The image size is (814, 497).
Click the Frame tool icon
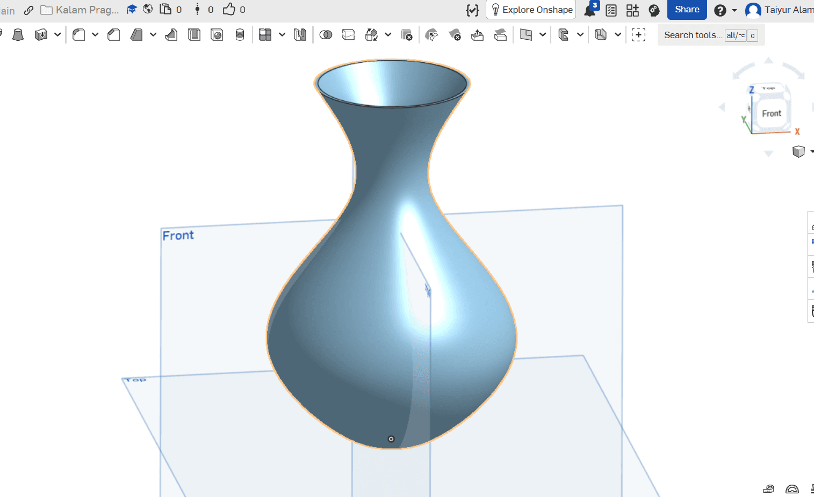tap(563, 35)
